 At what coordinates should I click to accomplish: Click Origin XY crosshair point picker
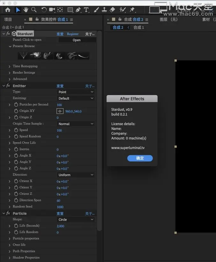tap(60, 111)
